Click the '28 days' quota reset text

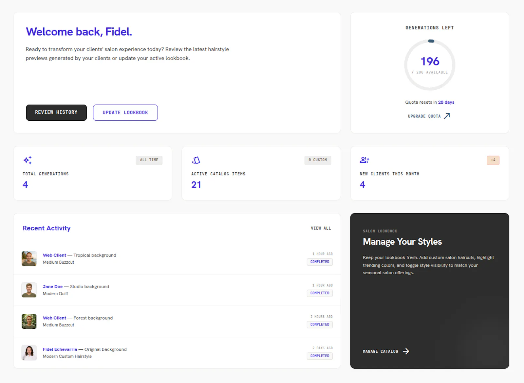[446, 102]
